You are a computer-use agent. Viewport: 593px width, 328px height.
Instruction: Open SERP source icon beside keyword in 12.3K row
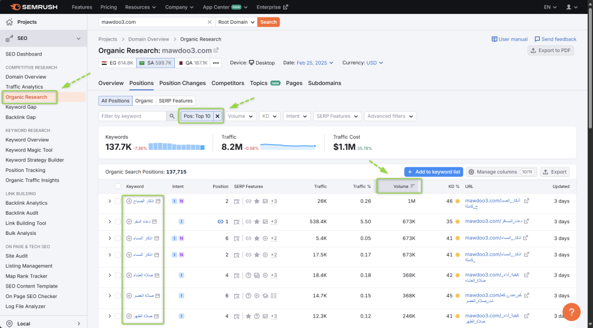[157, 316]
